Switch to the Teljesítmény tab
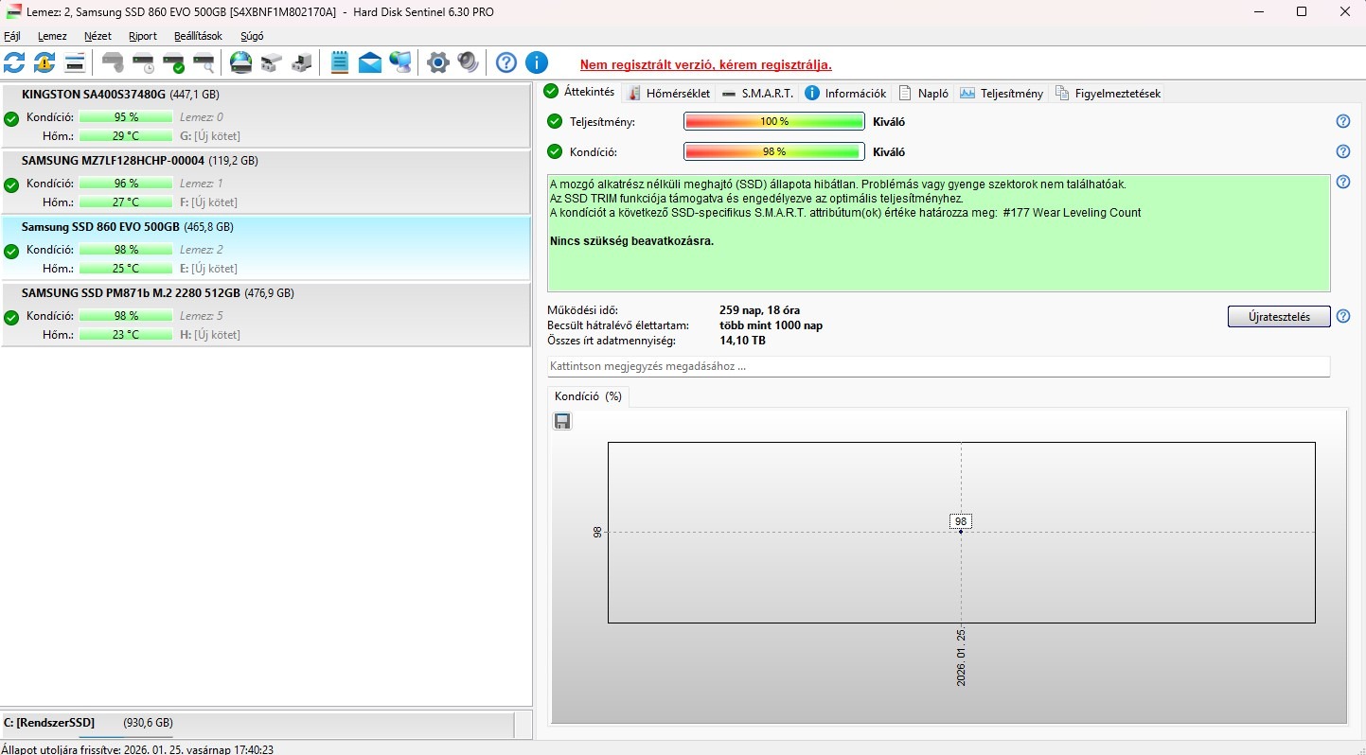The width and height of the screenshot is (1366, 755). tap(1002, 93)
